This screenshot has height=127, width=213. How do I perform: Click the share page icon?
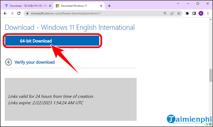coord(172,13)
